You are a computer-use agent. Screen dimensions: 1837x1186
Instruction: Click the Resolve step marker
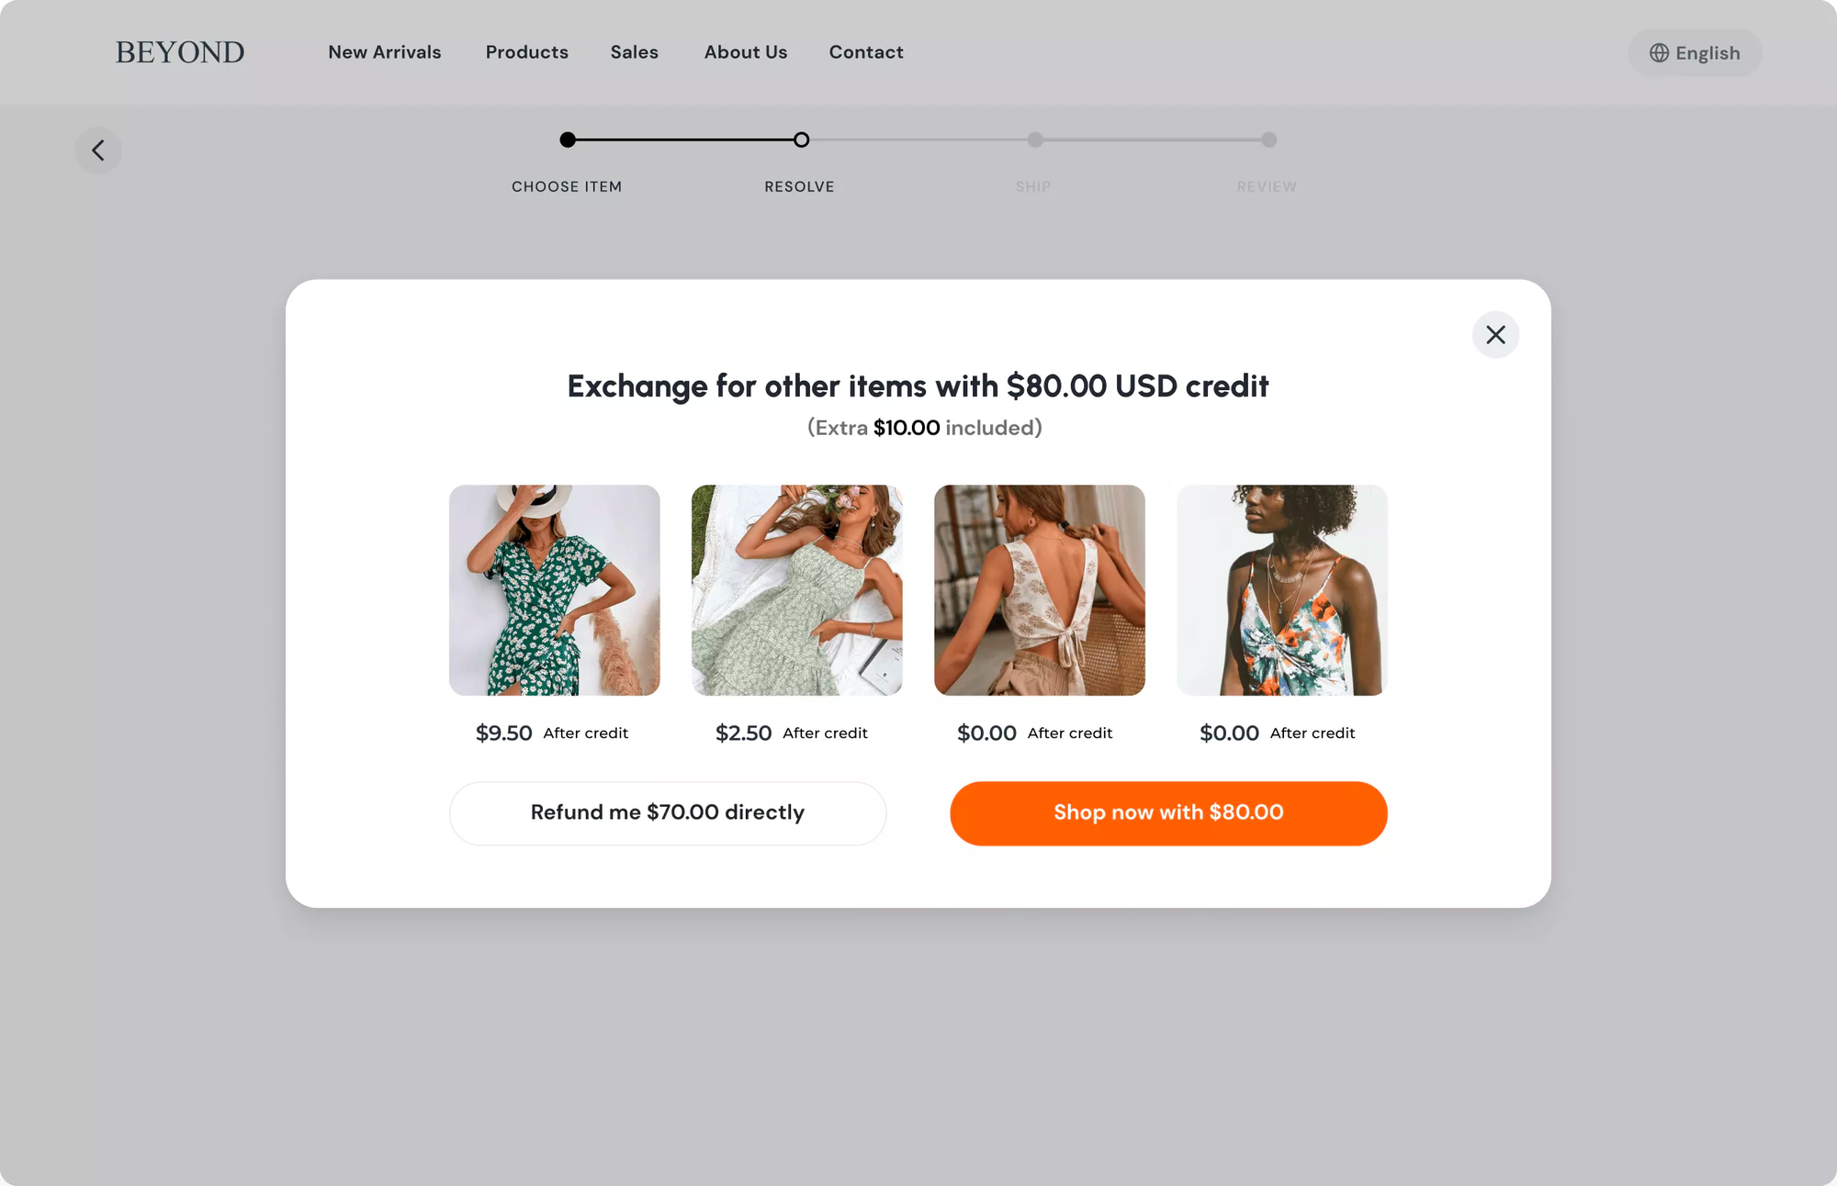(802, 140)
